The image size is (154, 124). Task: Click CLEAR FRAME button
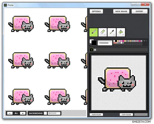click(x=96, y=115)
